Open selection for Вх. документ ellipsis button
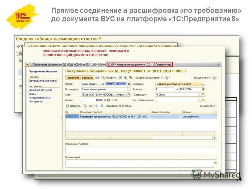Screen dimensions: 252x189 click(129, 89)
